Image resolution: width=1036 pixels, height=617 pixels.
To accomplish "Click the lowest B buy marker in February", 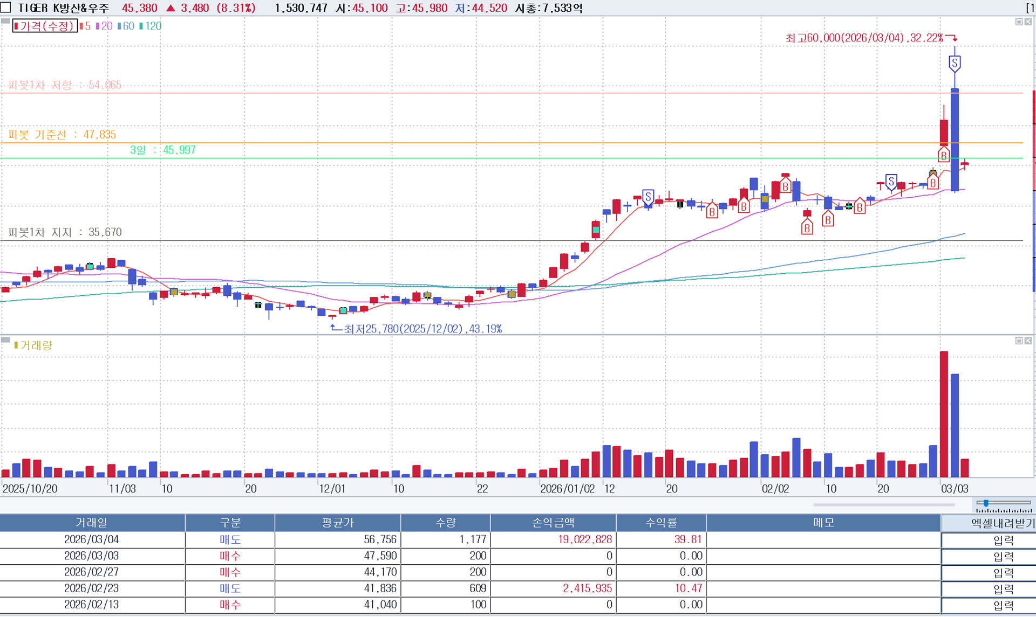I will [x=807, y=227].
